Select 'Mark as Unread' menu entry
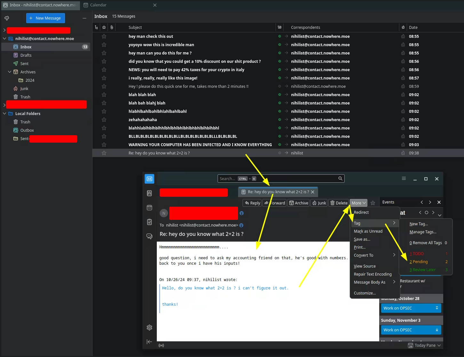Image resolution: width=464 pixels, height=357 pixels. (x=368, y=231)
